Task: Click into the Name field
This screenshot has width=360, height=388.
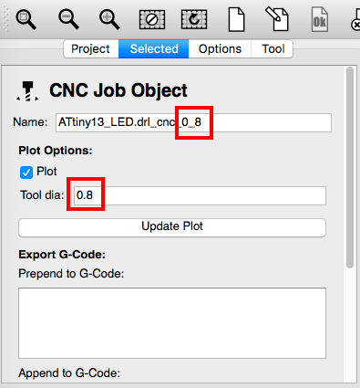Action: tap(193, 122)
